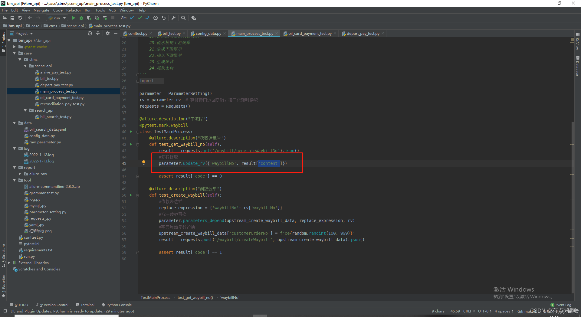
Task: Navigate forward using the right arrow icon
Action: click(x=38, y=18)
